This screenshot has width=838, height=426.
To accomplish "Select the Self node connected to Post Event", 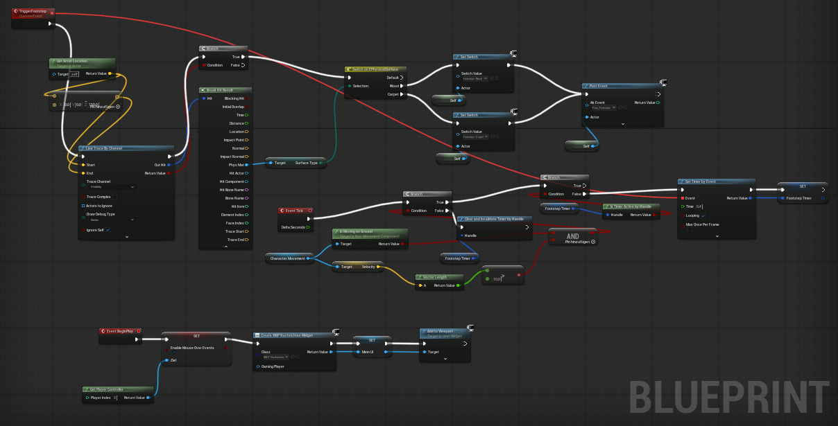I will [x=583, y=146].
